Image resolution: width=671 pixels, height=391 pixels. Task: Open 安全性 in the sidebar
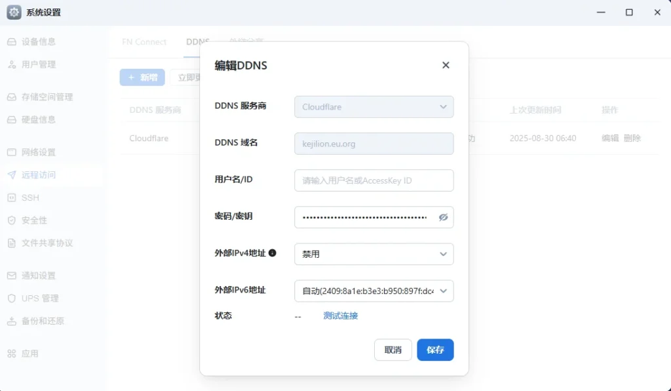tap(34, 220)
